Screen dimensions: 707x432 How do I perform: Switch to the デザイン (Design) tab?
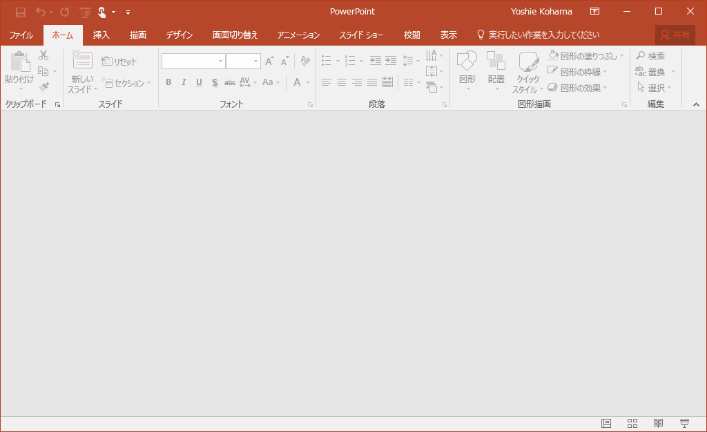(x=180, y=35)
